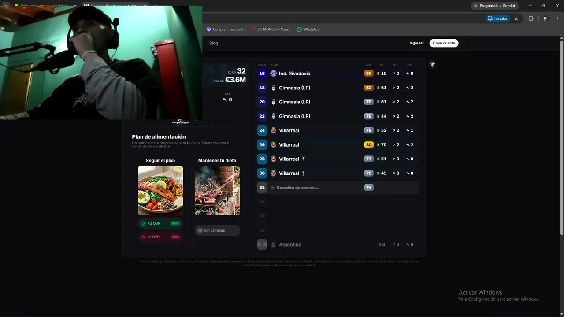
Task: Click the icon before Decisión de carrera
Action: [x=272, y=188]
